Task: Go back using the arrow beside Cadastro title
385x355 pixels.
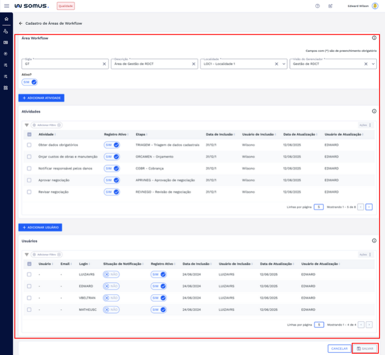Action: coord(21,24)
